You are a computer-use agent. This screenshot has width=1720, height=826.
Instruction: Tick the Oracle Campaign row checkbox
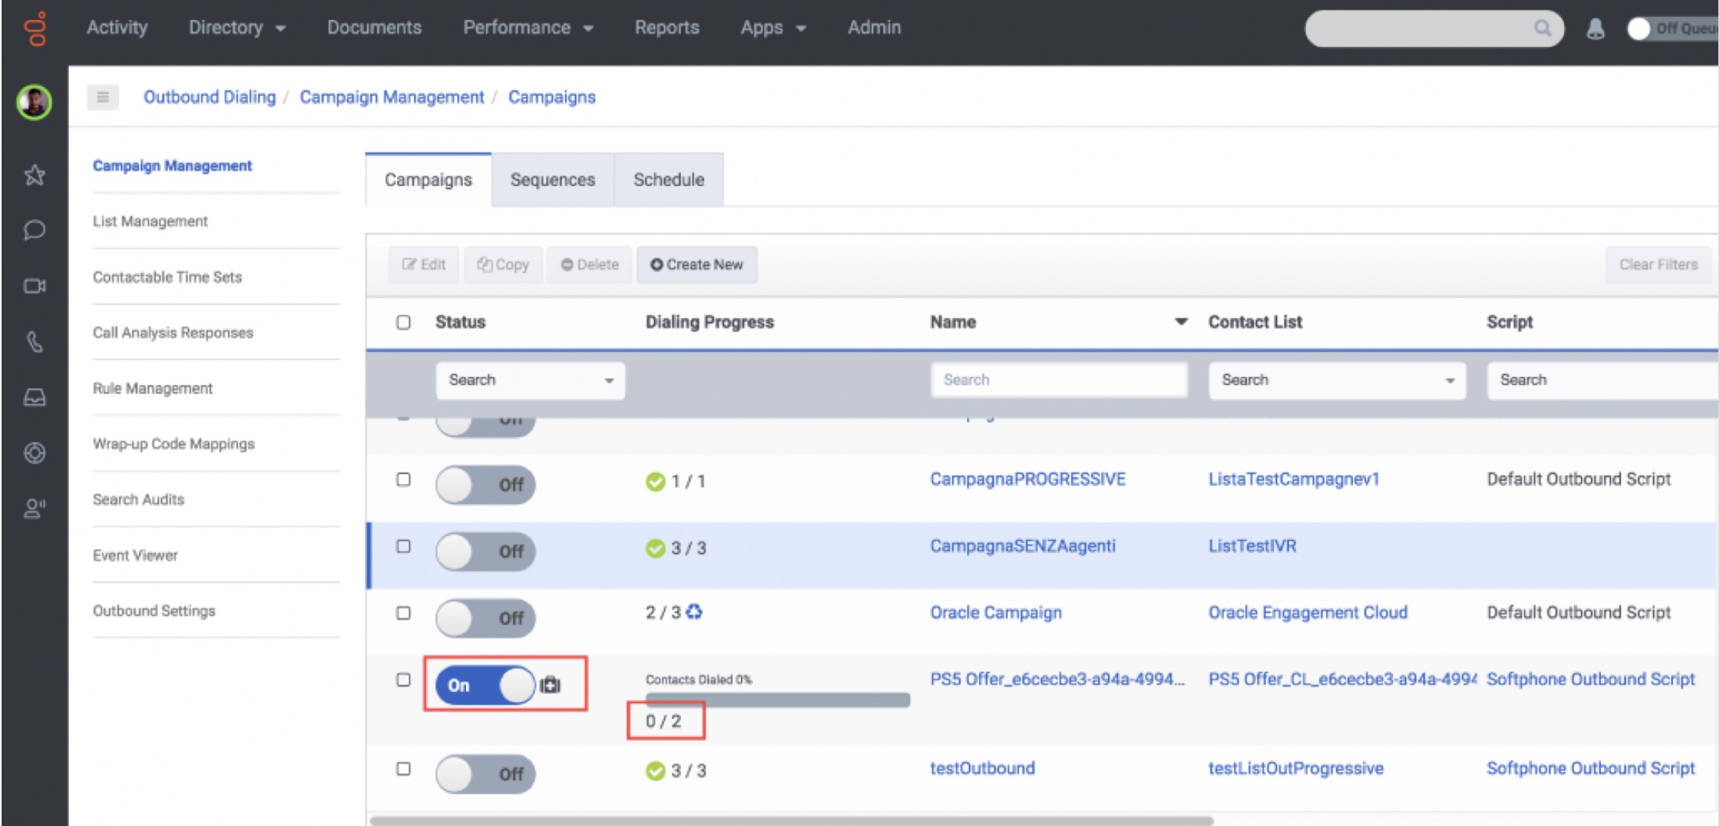pyautogui.click(x=404, y=613)
